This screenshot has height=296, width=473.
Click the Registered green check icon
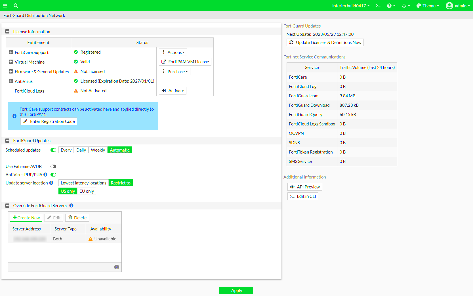point(76,52)
